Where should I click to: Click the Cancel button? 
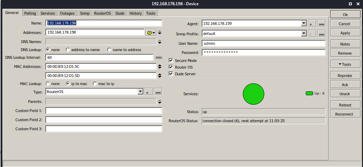point(345,24)
